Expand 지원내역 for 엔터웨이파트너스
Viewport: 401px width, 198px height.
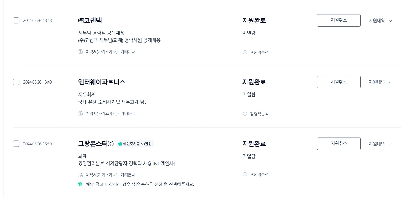click(380, 82)
